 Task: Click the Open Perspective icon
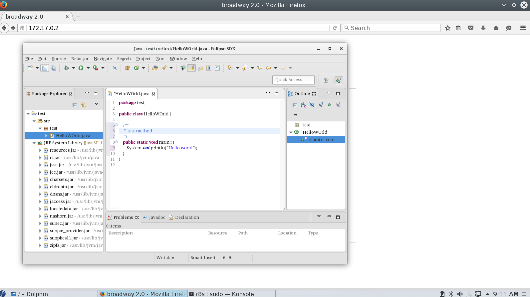326,80
